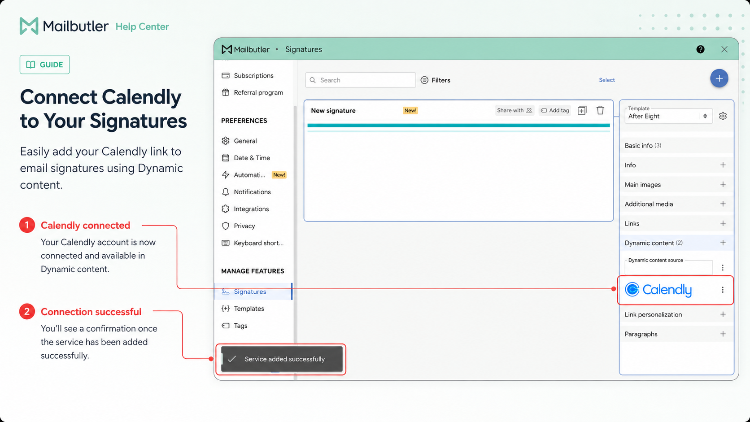Click Share with button
Viewport: 750px width, 422px height.
click(515, 110)
